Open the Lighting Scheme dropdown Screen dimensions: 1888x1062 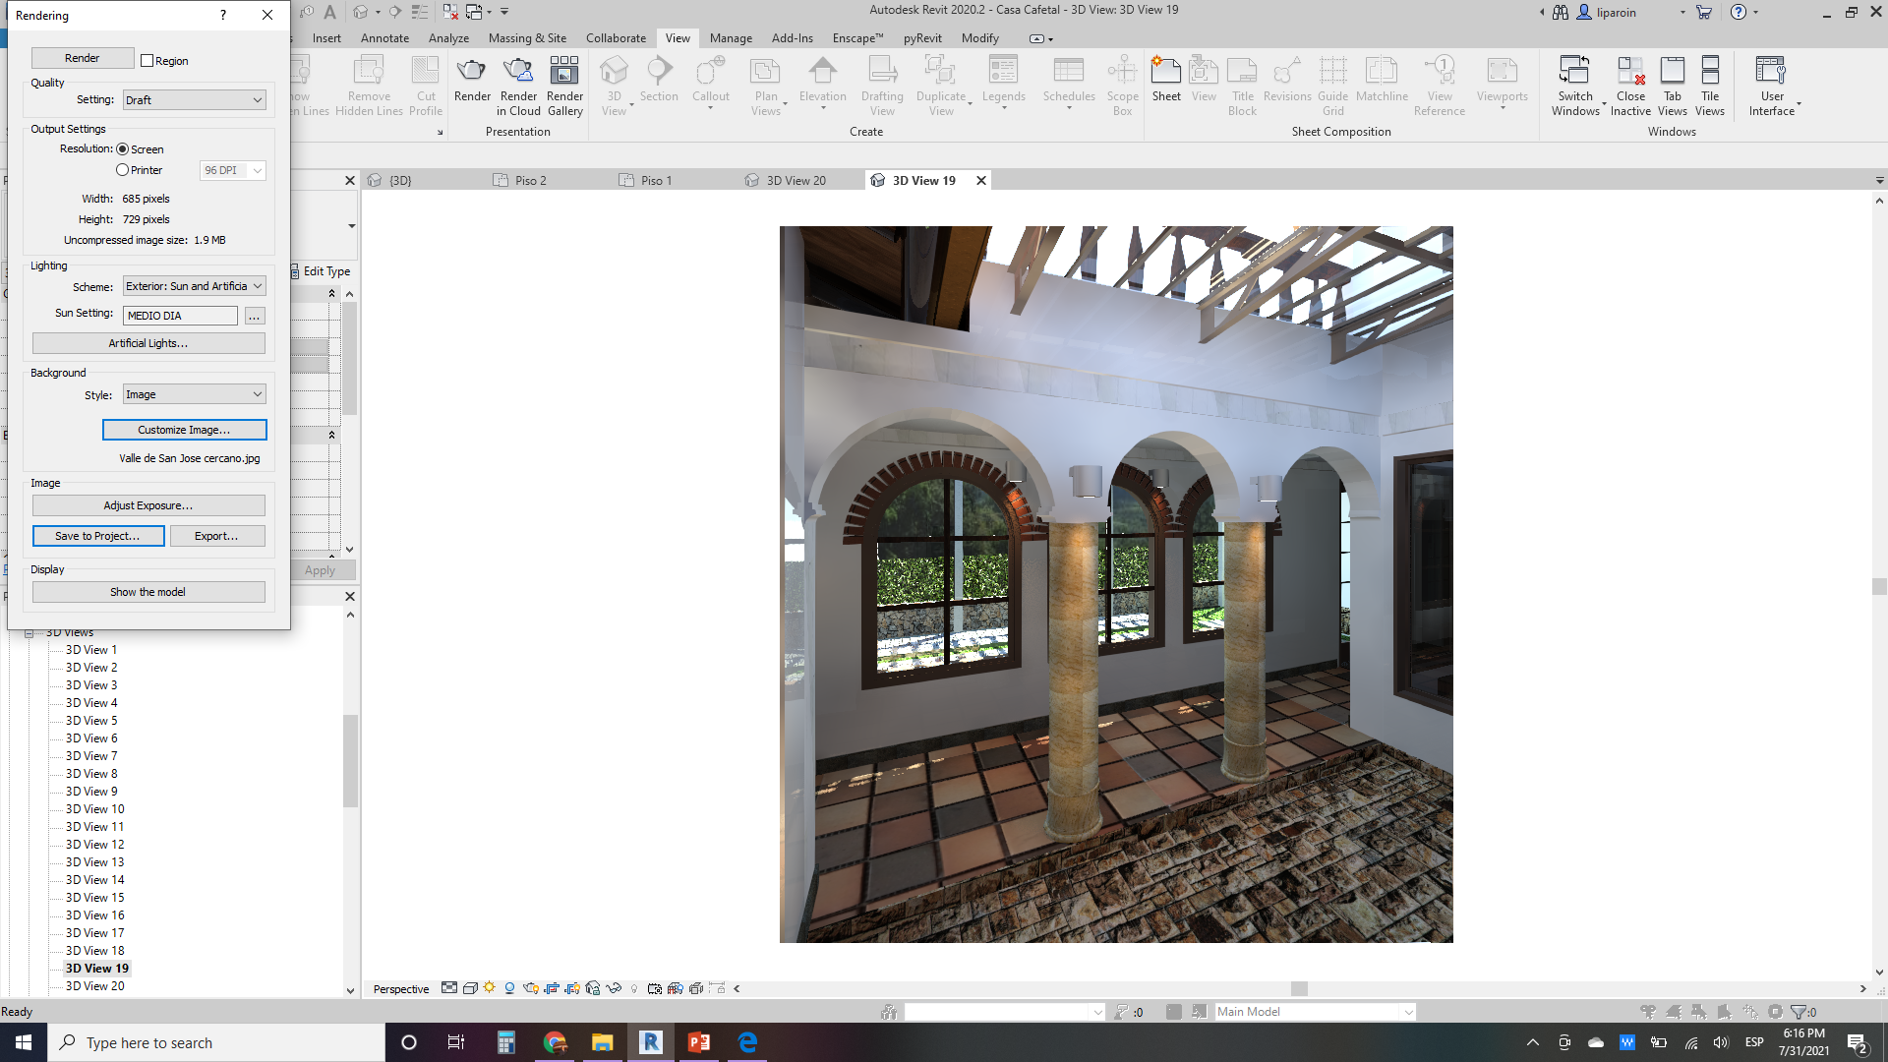194,286
